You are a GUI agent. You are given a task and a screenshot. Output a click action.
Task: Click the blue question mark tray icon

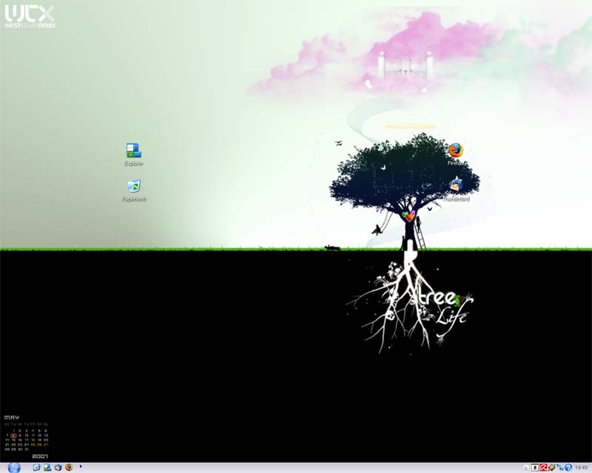click(568, 467)
